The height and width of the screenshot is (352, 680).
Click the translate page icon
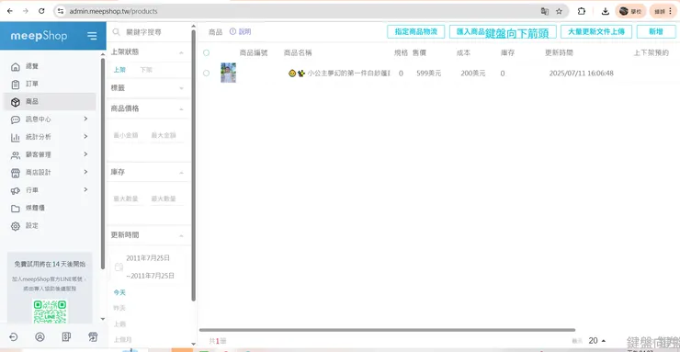tap(545, 11)
